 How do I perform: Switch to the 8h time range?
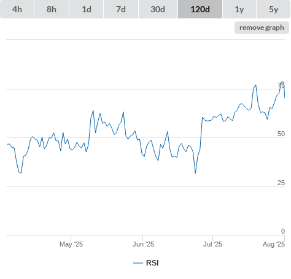52,9
